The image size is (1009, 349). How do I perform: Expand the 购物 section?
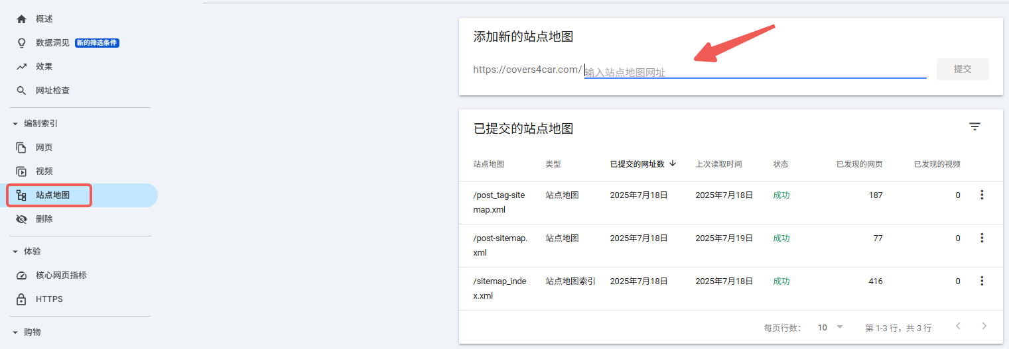coord(15,332)
